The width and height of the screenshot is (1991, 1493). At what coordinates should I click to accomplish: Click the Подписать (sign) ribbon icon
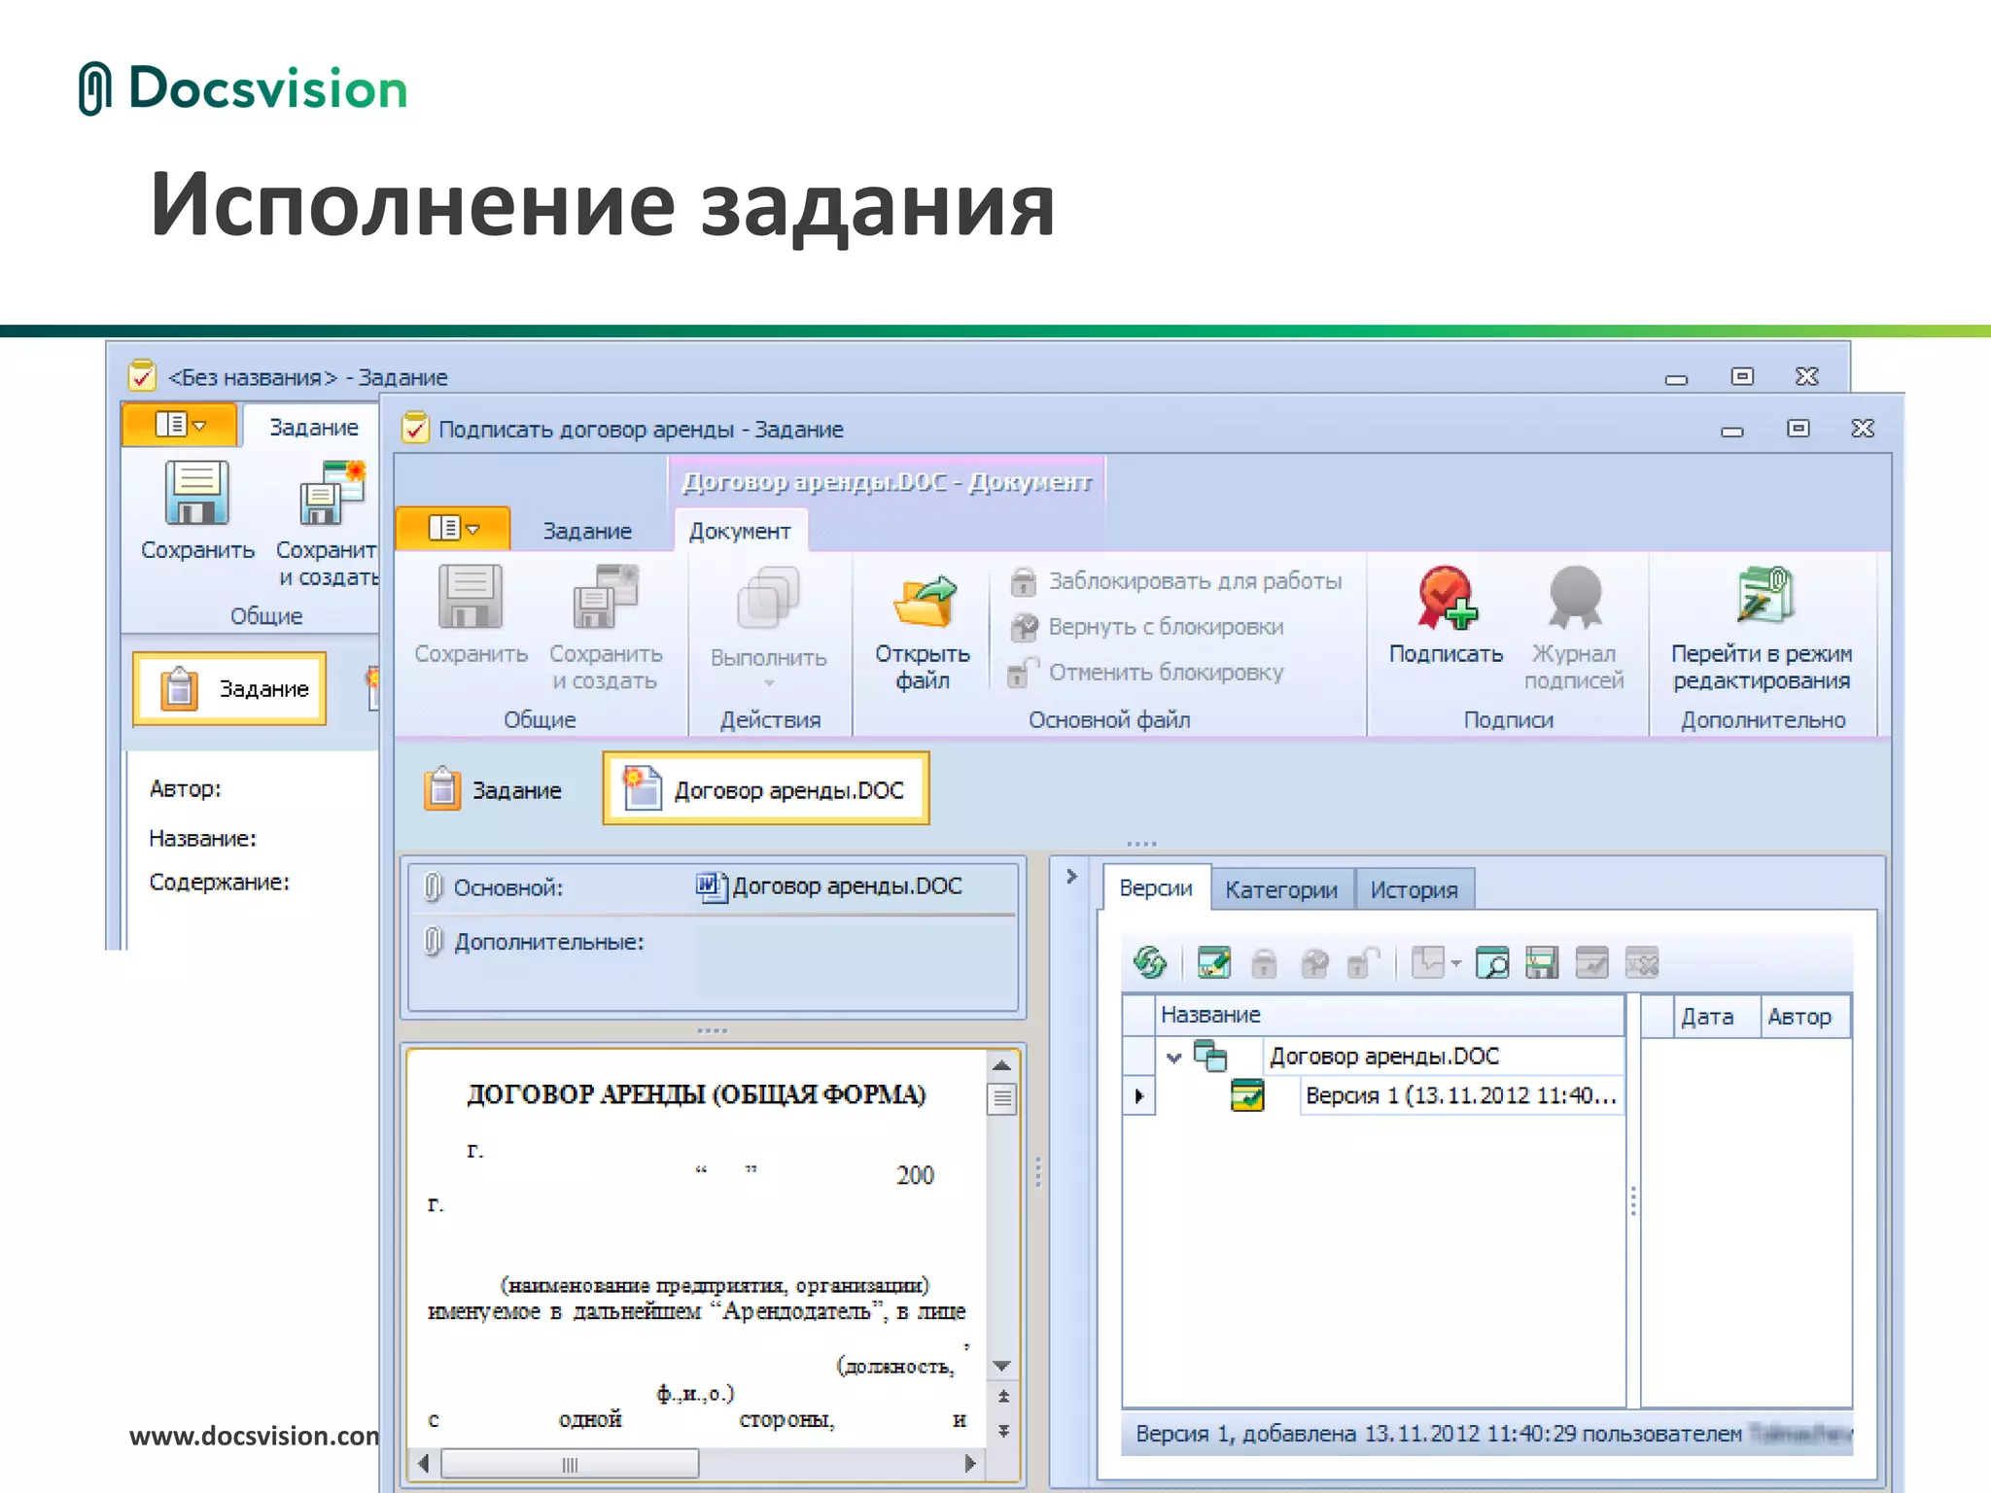point(1446,597)
